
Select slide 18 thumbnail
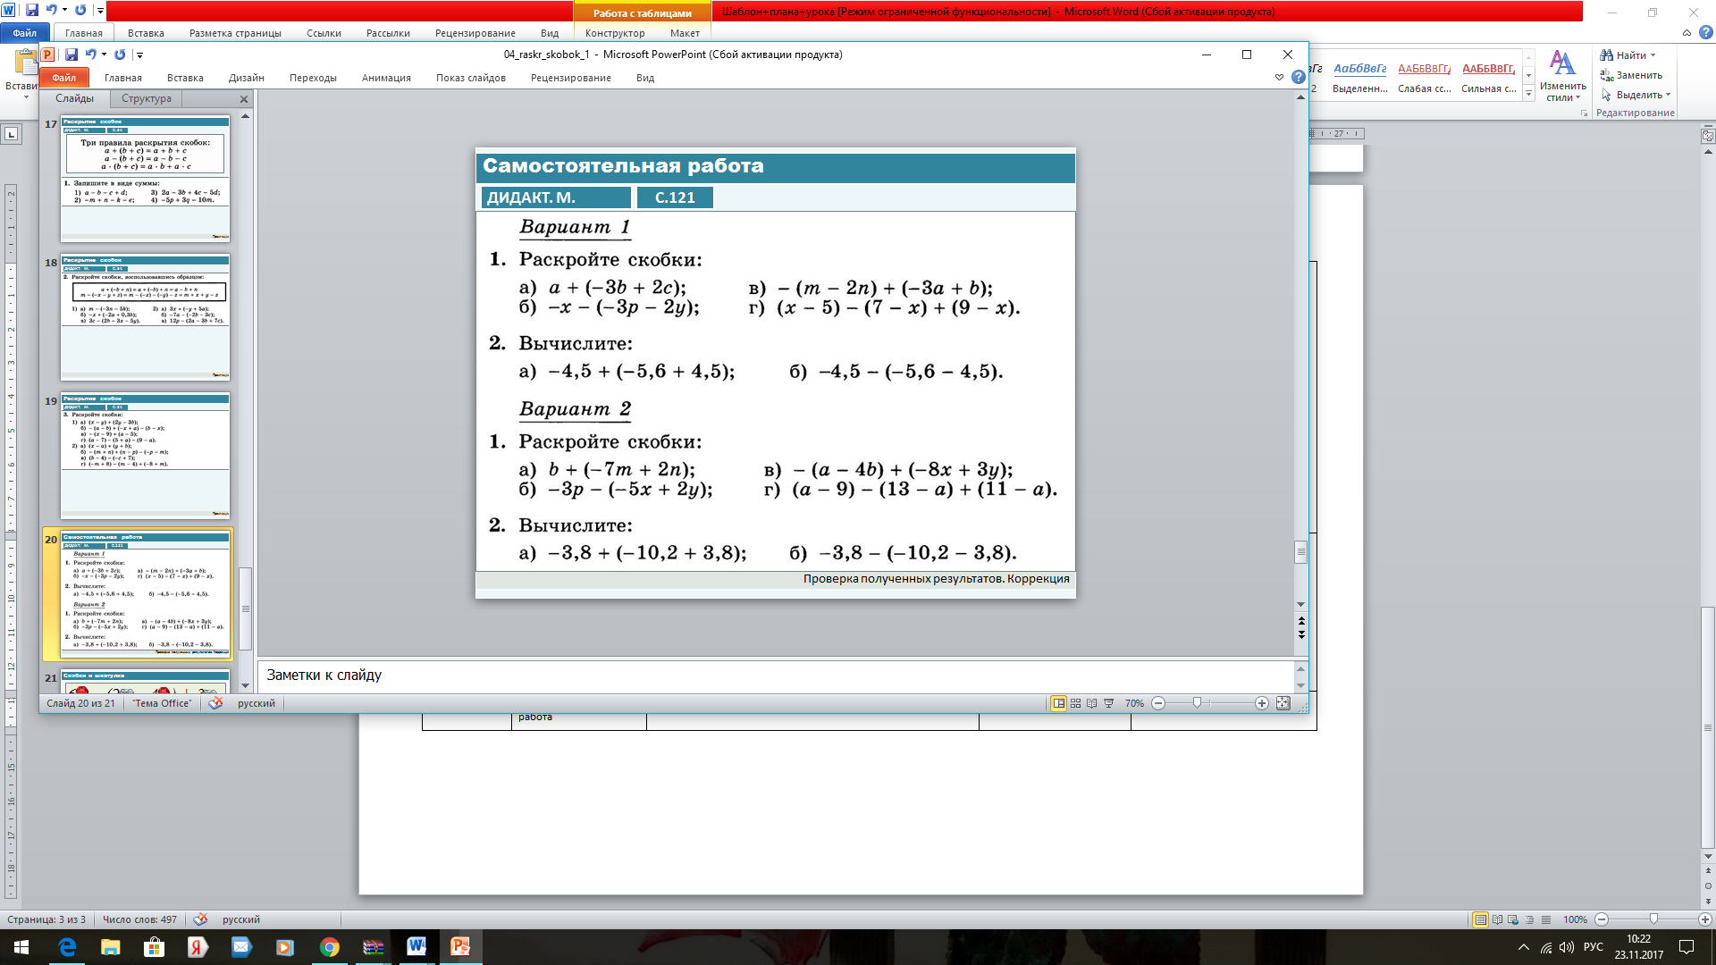pos(145,318)
